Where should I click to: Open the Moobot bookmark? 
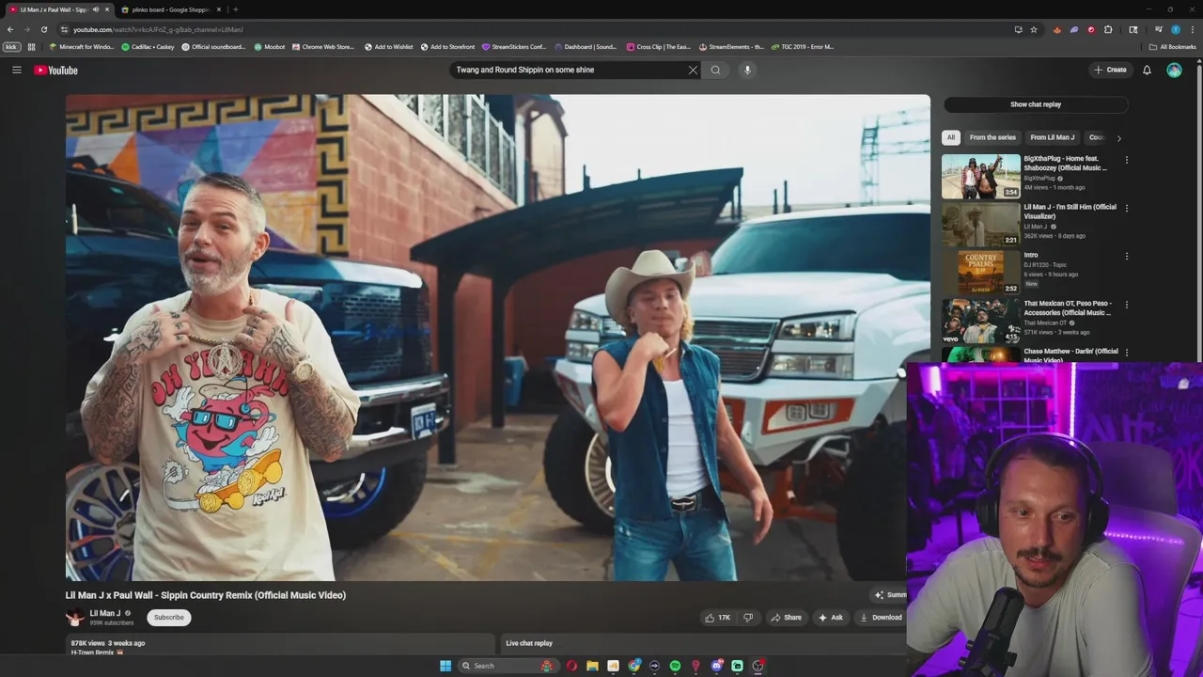tap(270, 46)
